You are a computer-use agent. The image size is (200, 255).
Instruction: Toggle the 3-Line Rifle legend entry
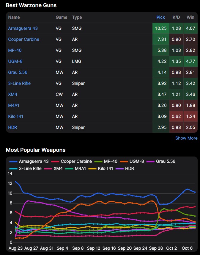25,168
